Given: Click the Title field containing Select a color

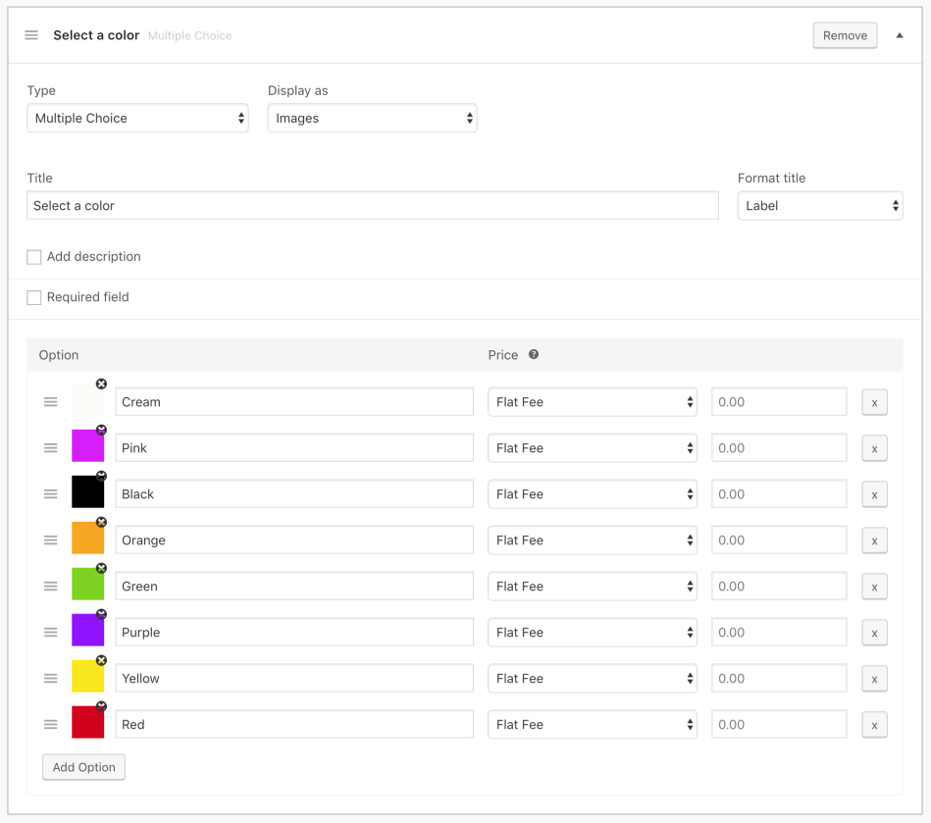Looking at the screenshot, I should click(373, 206).
